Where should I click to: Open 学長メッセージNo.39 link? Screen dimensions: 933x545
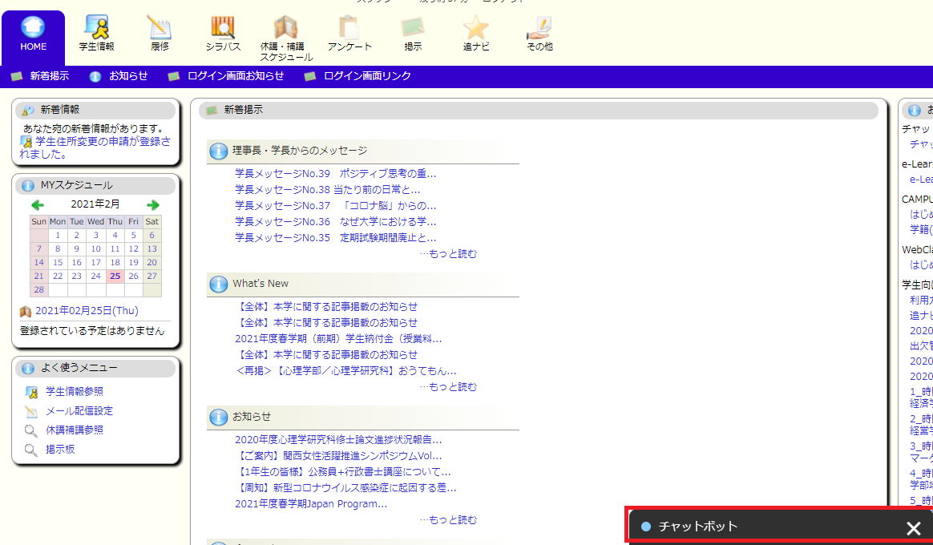pyautogui.click(x=336, y=174)
